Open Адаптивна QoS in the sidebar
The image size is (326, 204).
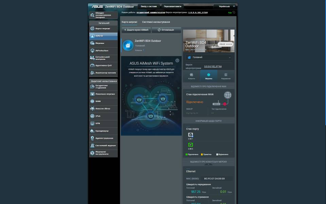coord(103,65)
